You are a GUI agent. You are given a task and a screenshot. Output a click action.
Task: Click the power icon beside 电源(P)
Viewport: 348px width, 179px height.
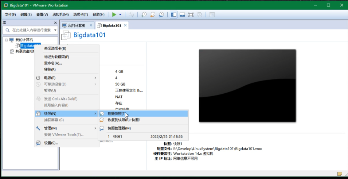pos(38,78)
